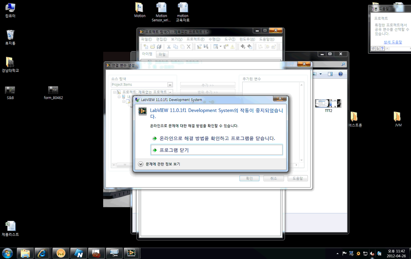The image size is (411, 259).
Task: Close the LabVIEW crash dialog with X
Action: pos(280,99)
